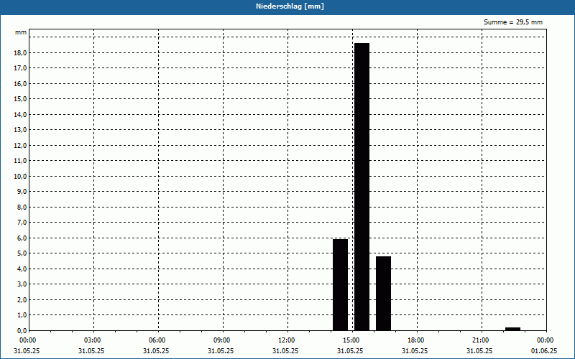
Task: Click the 09:00 time axis label
Action: point(222,340)
